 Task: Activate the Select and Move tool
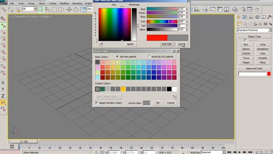(69, 9)
